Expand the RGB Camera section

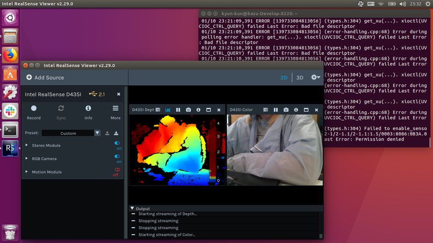click(27, 159)
